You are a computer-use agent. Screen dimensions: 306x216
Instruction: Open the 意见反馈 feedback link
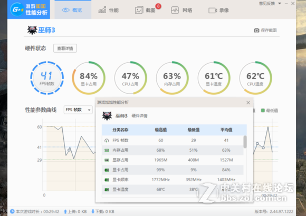point(267,3)
